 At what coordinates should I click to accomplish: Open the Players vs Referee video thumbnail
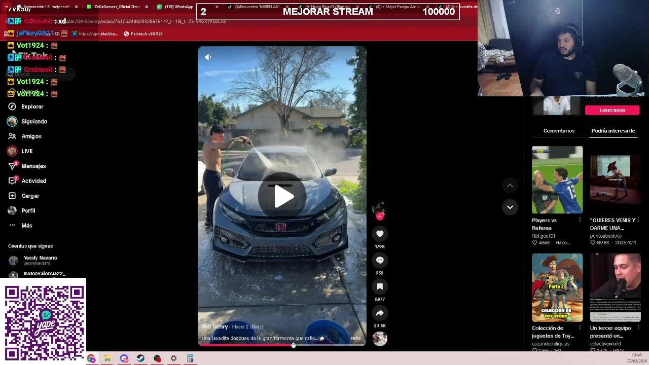coord(557,180)
